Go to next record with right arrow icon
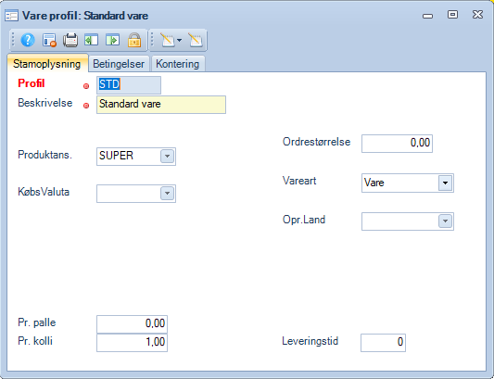 (x=112, y=40)
